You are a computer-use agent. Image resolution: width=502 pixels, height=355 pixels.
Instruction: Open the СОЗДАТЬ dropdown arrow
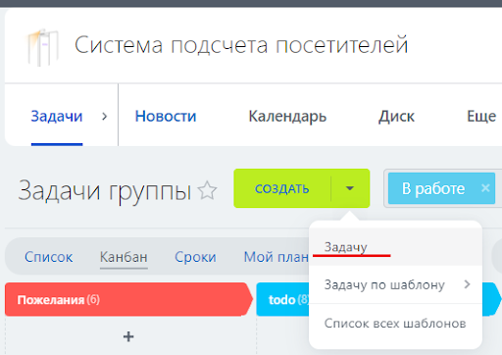tap(350, 188)
